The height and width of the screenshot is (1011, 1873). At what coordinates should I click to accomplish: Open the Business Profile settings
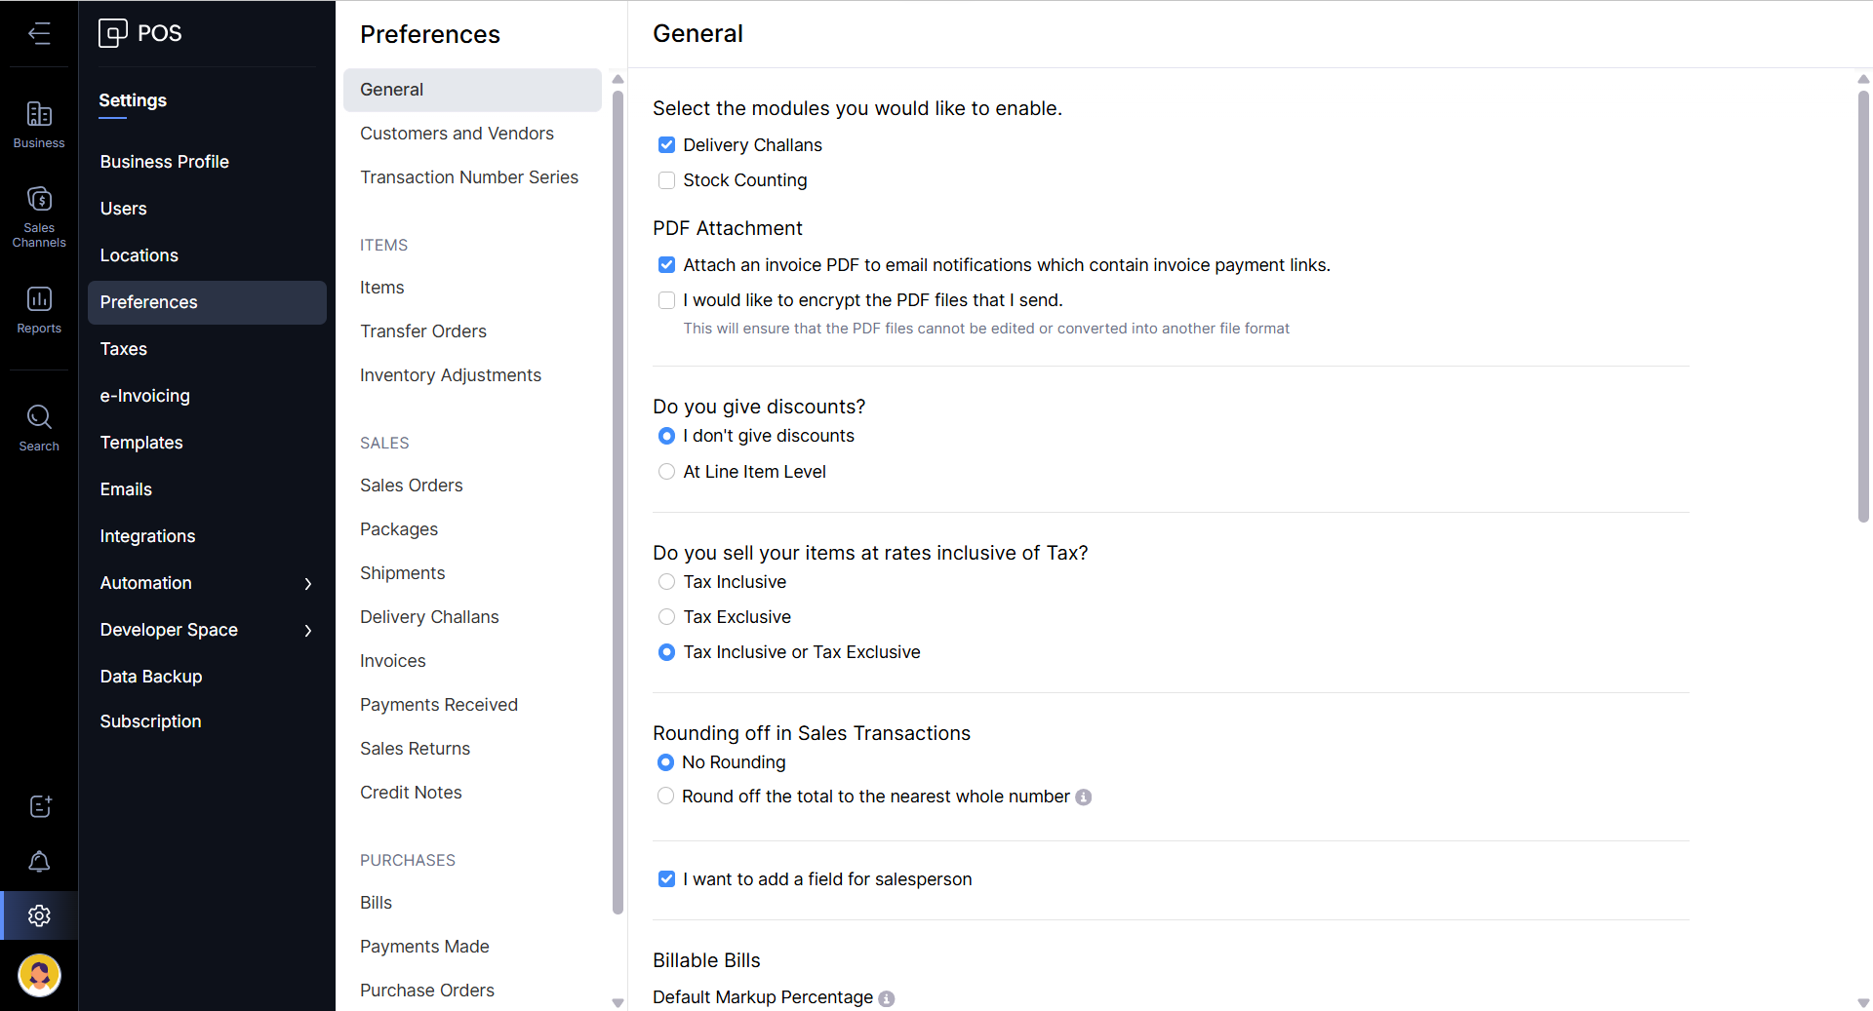coord(164,162)
